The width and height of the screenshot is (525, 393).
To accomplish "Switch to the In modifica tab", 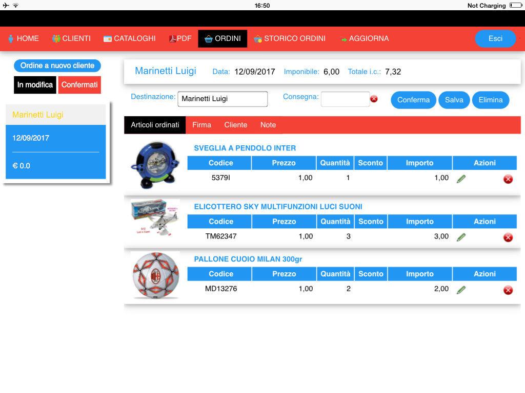I will click(35, 85).
